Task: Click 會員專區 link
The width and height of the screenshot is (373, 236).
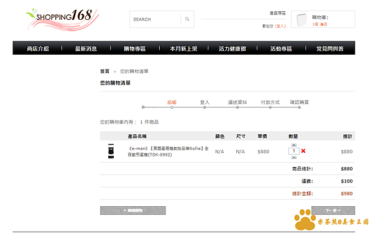Action: 278,13
